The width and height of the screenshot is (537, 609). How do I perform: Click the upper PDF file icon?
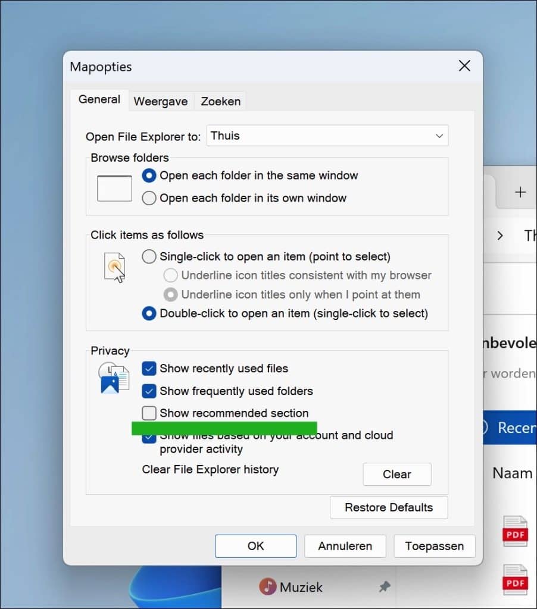point(515,531)
